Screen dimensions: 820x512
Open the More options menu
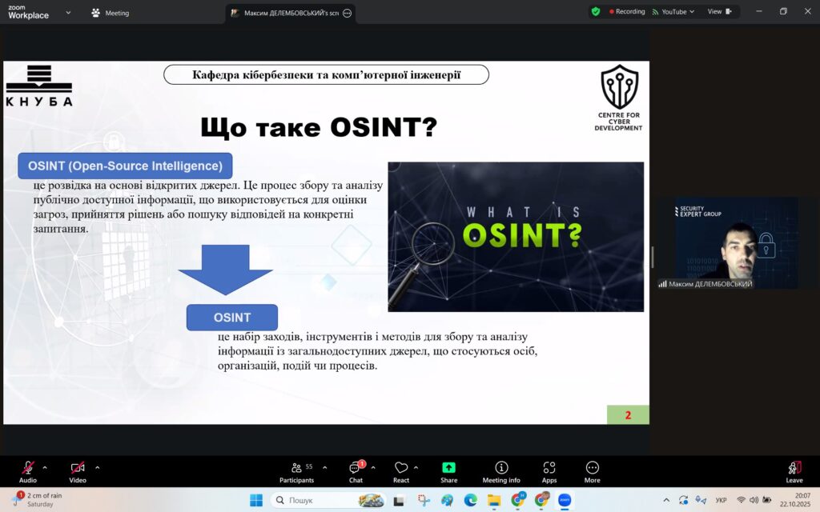(x=593, y=470)
